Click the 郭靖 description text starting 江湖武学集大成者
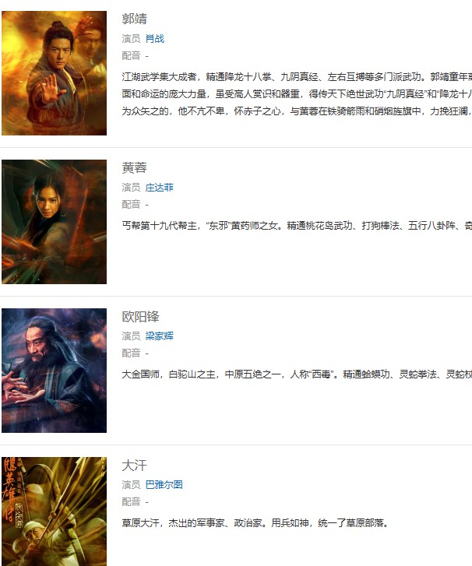Viewport: 472px width, 566px height. [x=297, y=94]
